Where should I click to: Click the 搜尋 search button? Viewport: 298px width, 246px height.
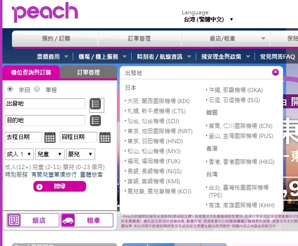click(60, 186)
